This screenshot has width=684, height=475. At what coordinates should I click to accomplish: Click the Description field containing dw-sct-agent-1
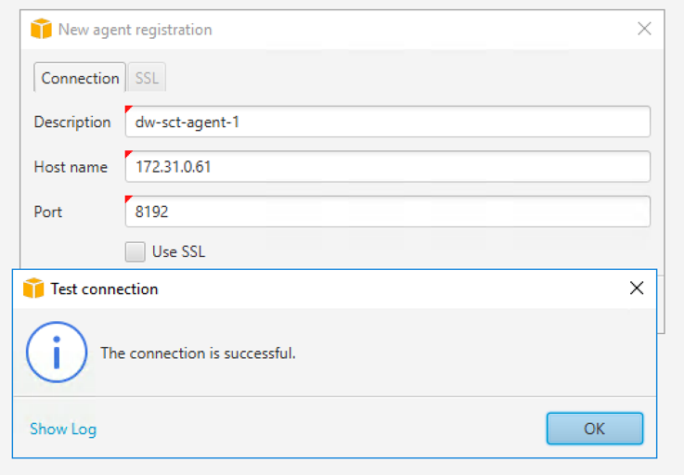pyautogui.click(x=388, y=122)
